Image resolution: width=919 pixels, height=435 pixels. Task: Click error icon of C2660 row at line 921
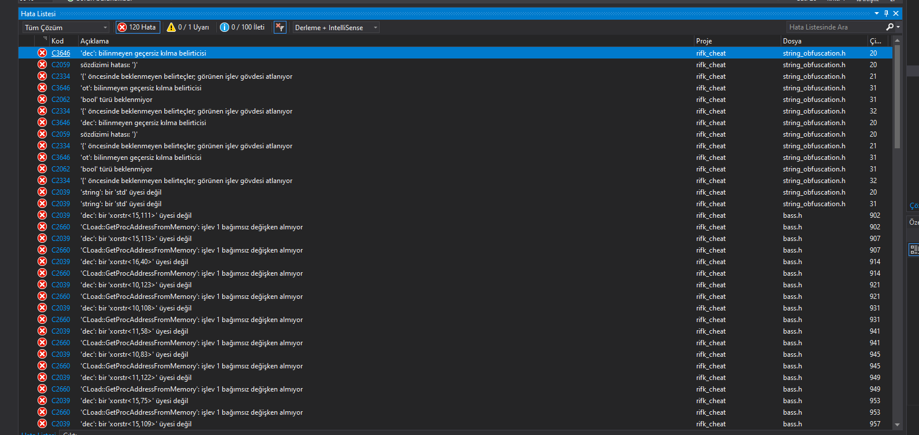[x=42, y=296]
